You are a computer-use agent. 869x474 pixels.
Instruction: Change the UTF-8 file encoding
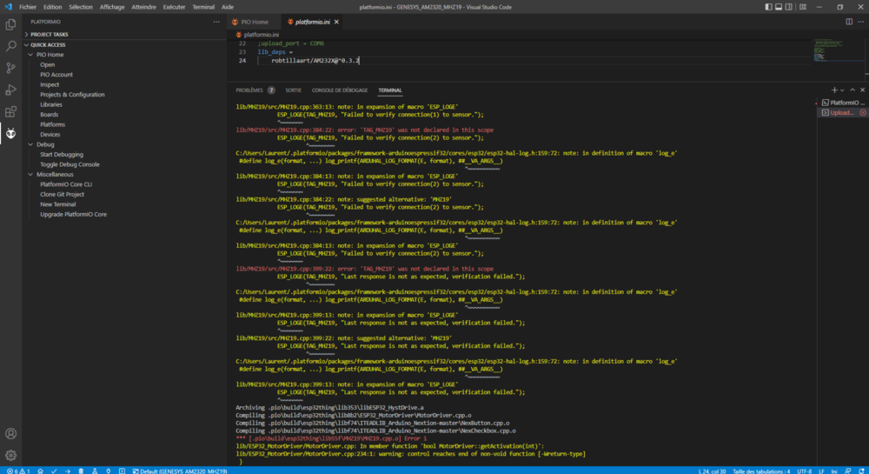pyautogui.click(x=804, y=471)
